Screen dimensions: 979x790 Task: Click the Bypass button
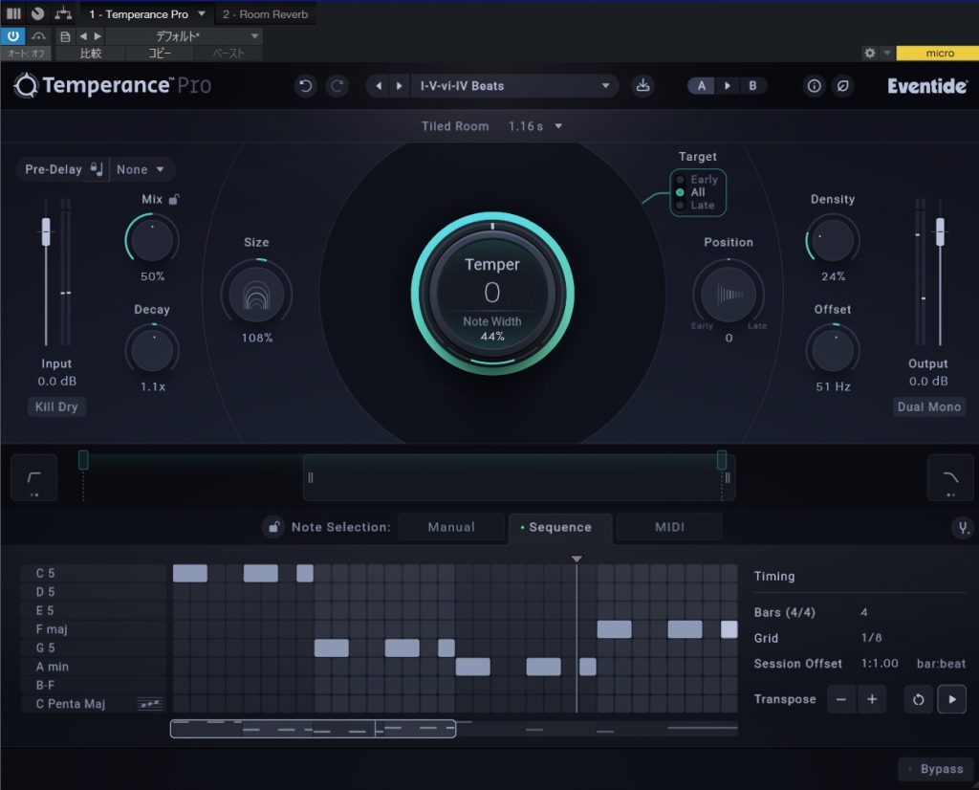(x=935, y=770)
